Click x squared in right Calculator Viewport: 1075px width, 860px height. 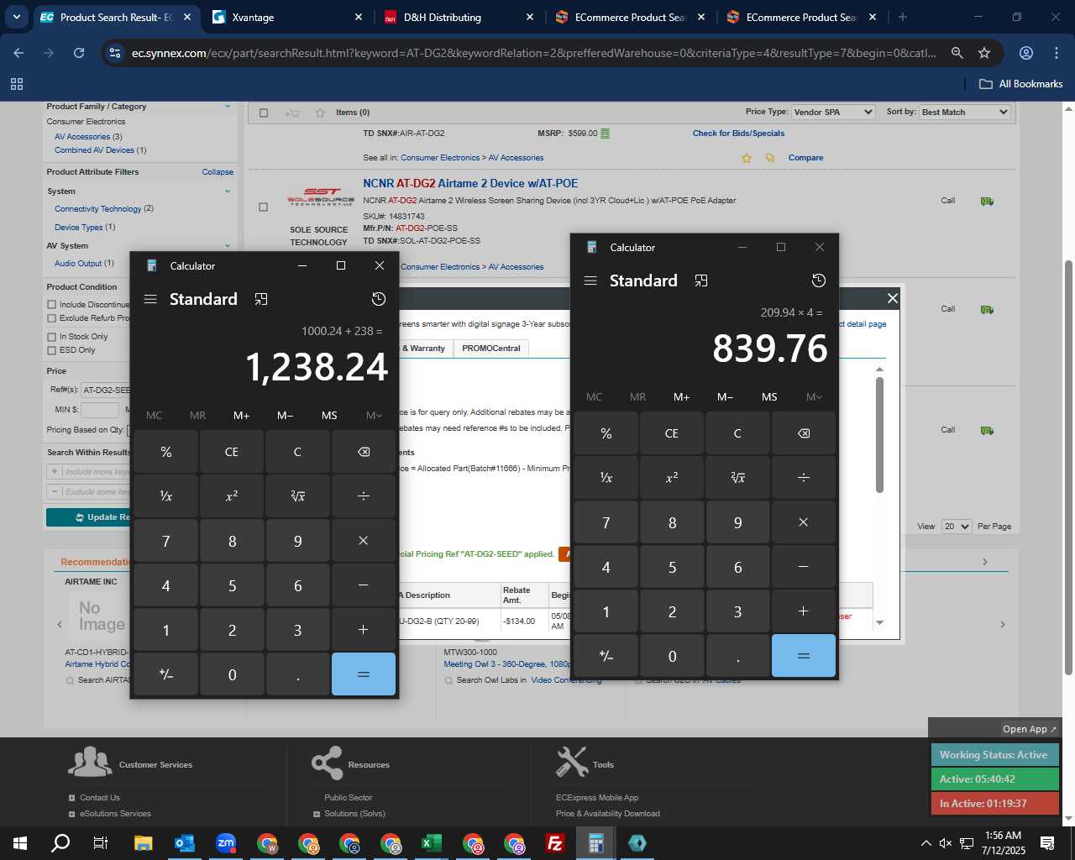(x=672, y=478)
